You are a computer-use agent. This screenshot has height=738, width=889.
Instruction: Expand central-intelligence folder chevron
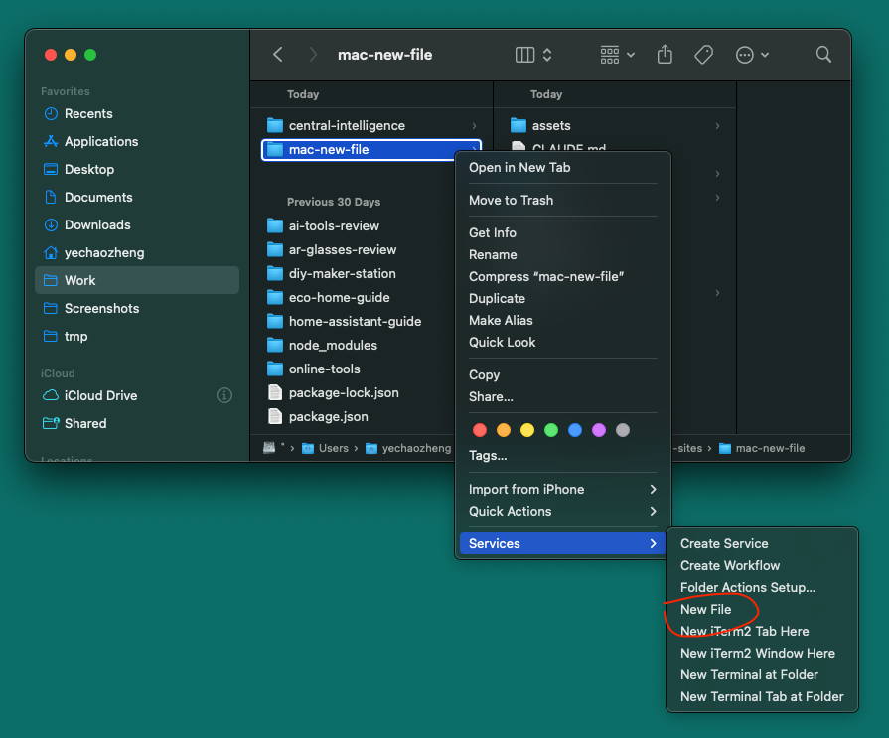[474, 126]
